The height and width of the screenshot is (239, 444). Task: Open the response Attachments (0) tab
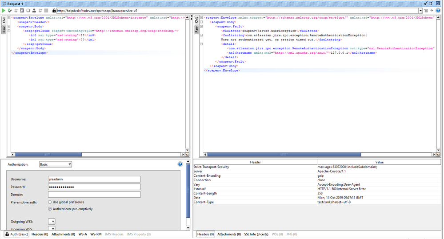coord(229,234)
